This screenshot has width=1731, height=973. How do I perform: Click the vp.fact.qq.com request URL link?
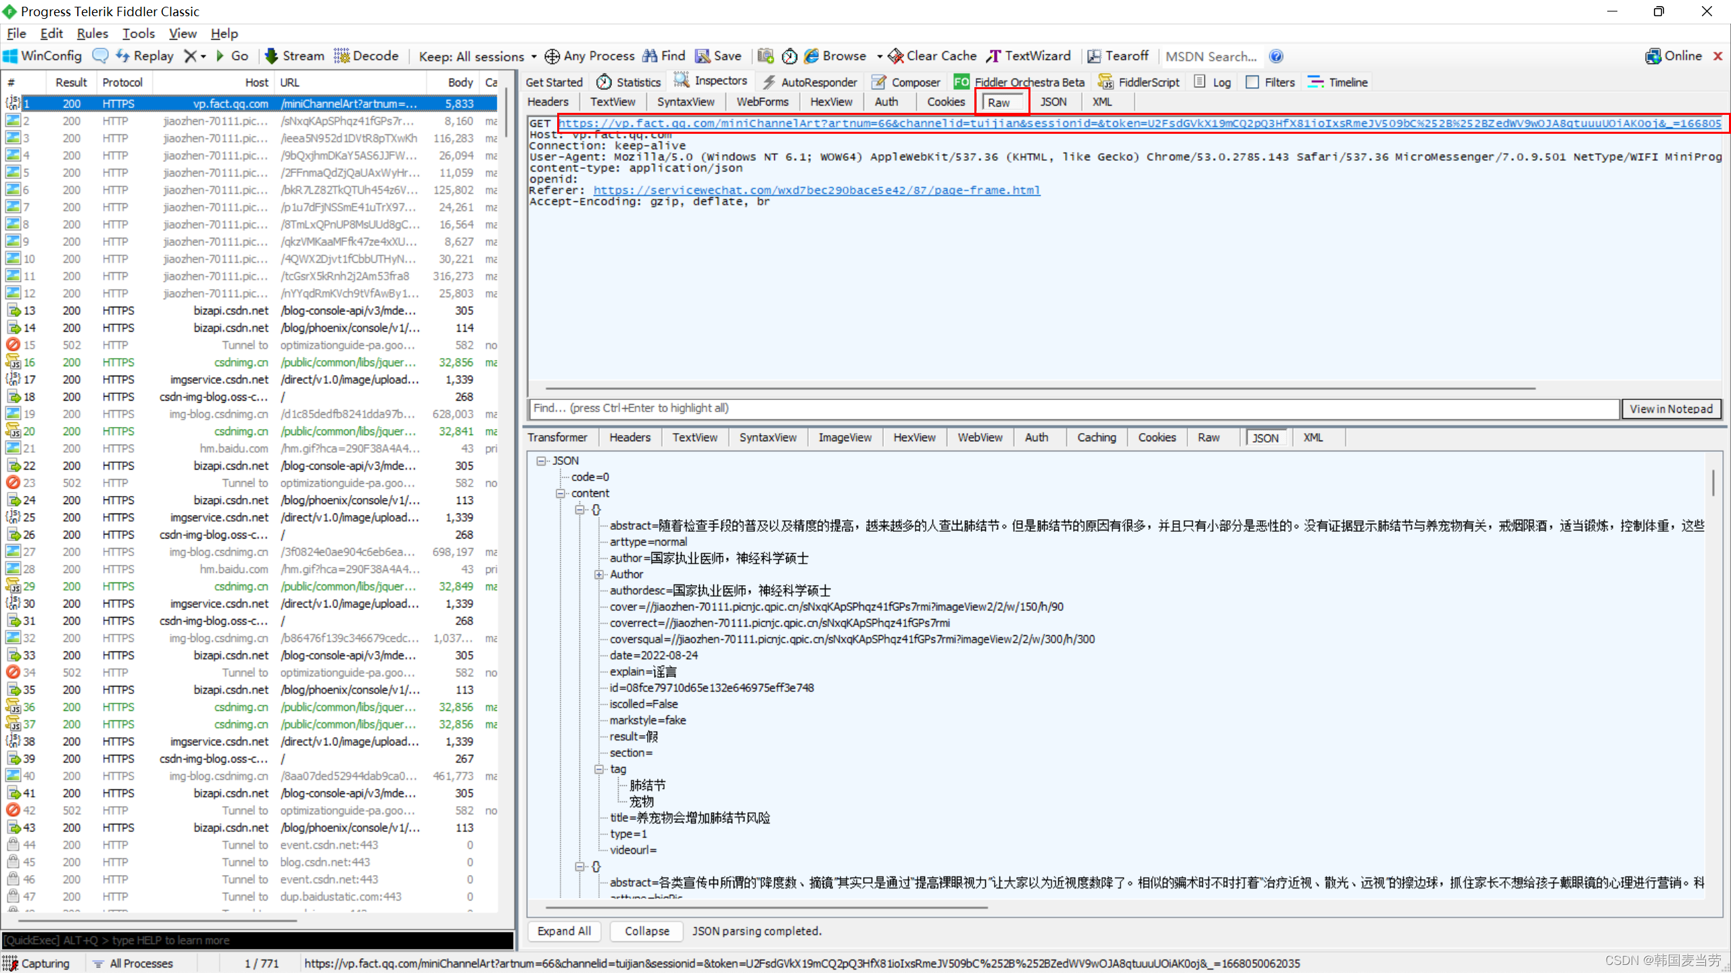[1140, 123]
